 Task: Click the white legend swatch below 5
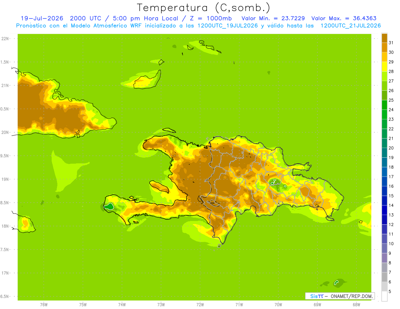click(x=384, y=296)
